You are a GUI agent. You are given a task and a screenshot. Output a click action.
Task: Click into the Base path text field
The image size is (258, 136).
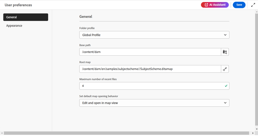pyautogui.click(x=150, y=52)
